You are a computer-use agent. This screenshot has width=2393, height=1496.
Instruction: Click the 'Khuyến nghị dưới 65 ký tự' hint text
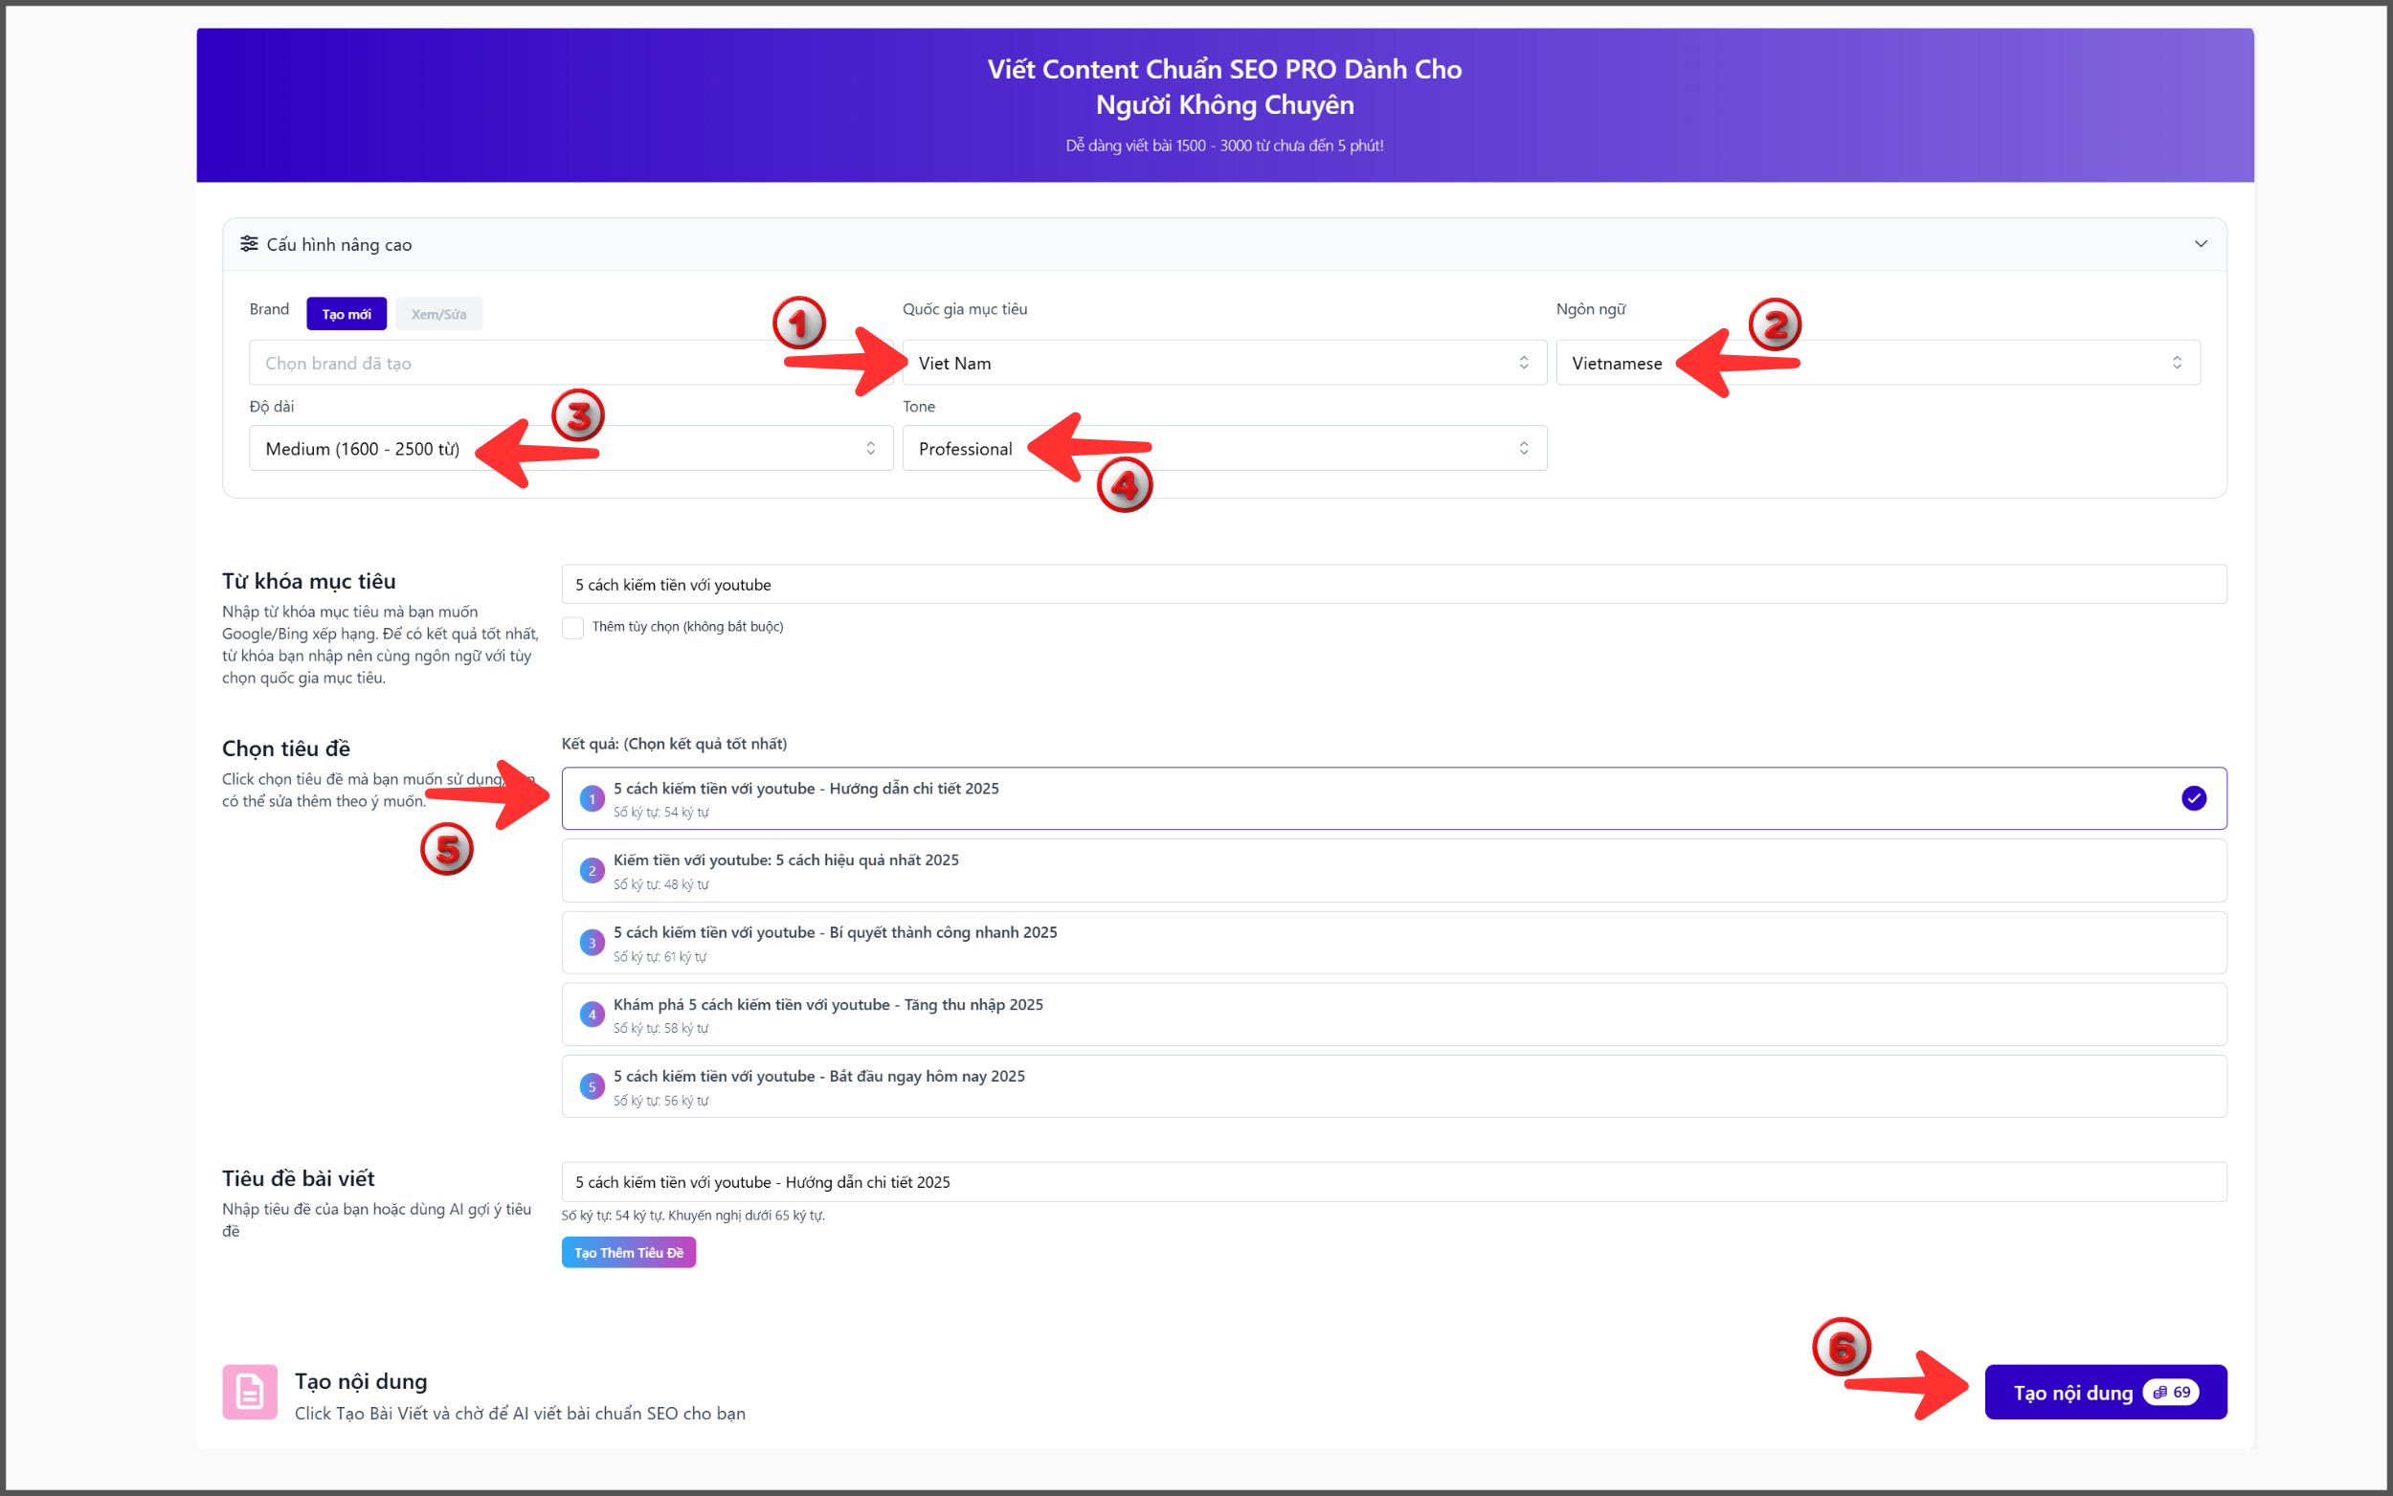click(x=745, y=1216)
